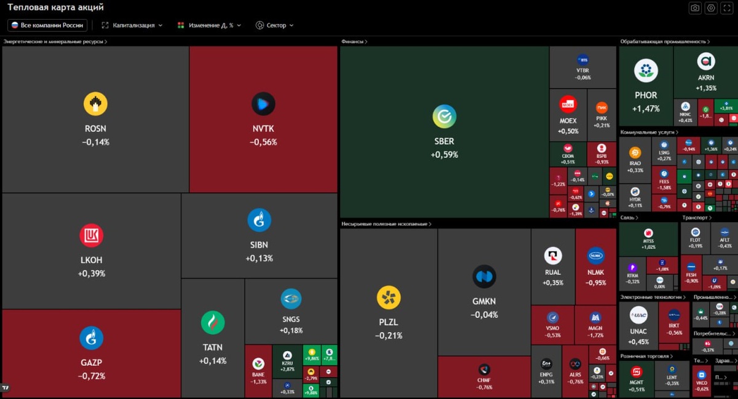Click the TradingView logo in corner
Image resolution: width=738 pixels, height=399 pixels.
(x=6, y=388)
